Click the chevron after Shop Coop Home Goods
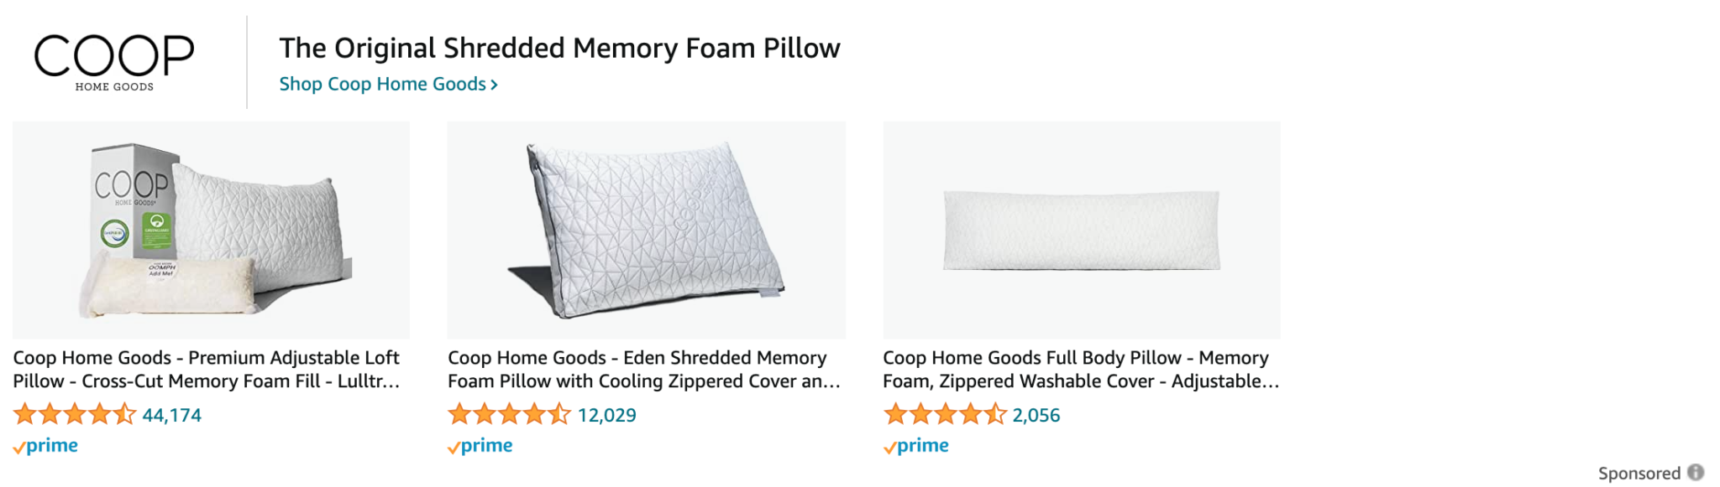The width and height of the screenshot is (1720, 487). [x=494, y=85]
